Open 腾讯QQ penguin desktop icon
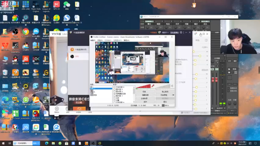Screen dimensions: 260x146 pos(15,60)
